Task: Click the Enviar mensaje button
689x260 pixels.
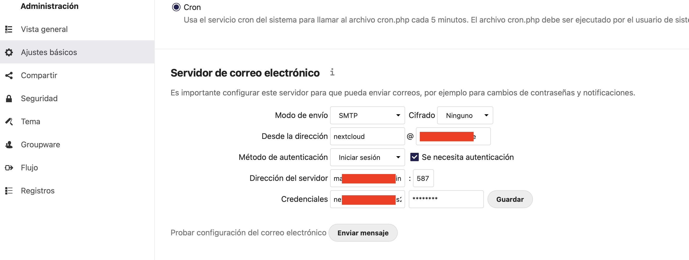Action: click(363, 233)
